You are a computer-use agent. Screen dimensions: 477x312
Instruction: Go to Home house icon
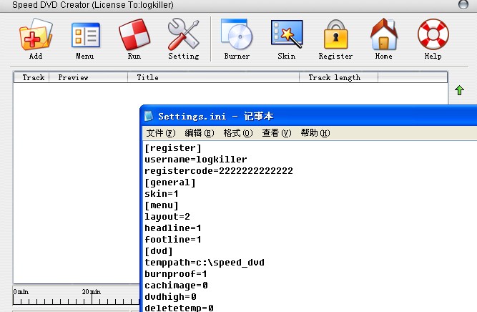(x=383, y=34)
